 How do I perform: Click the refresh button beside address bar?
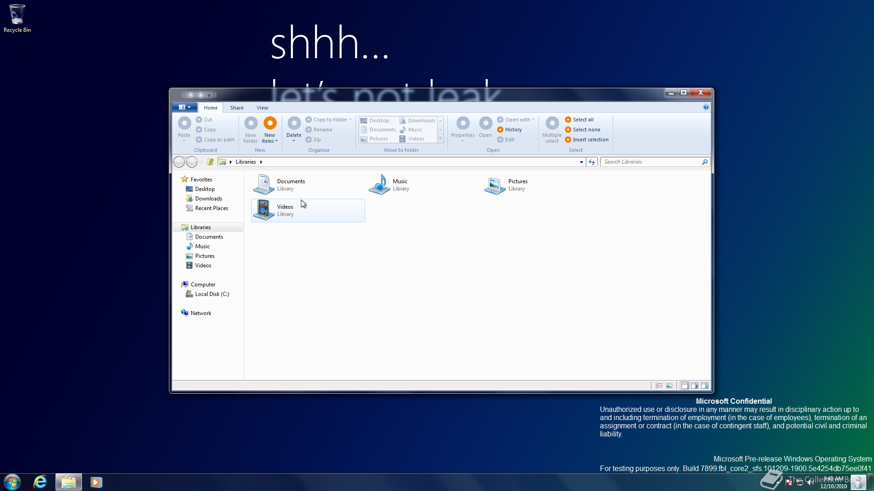pos(591,162)
